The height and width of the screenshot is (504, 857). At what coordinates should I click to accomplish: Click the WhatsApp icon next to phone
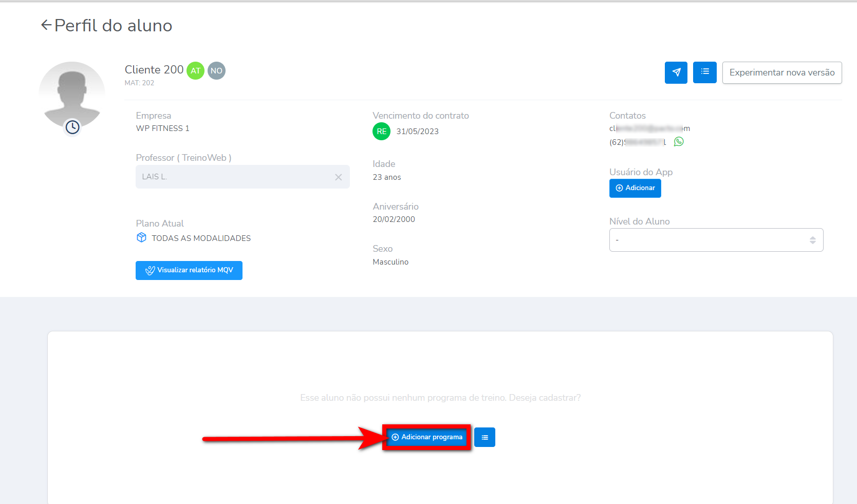(x=679, y=142)
